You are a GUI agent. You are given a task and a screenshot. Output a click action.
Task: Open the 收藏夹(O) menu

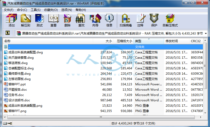point(51,10)
